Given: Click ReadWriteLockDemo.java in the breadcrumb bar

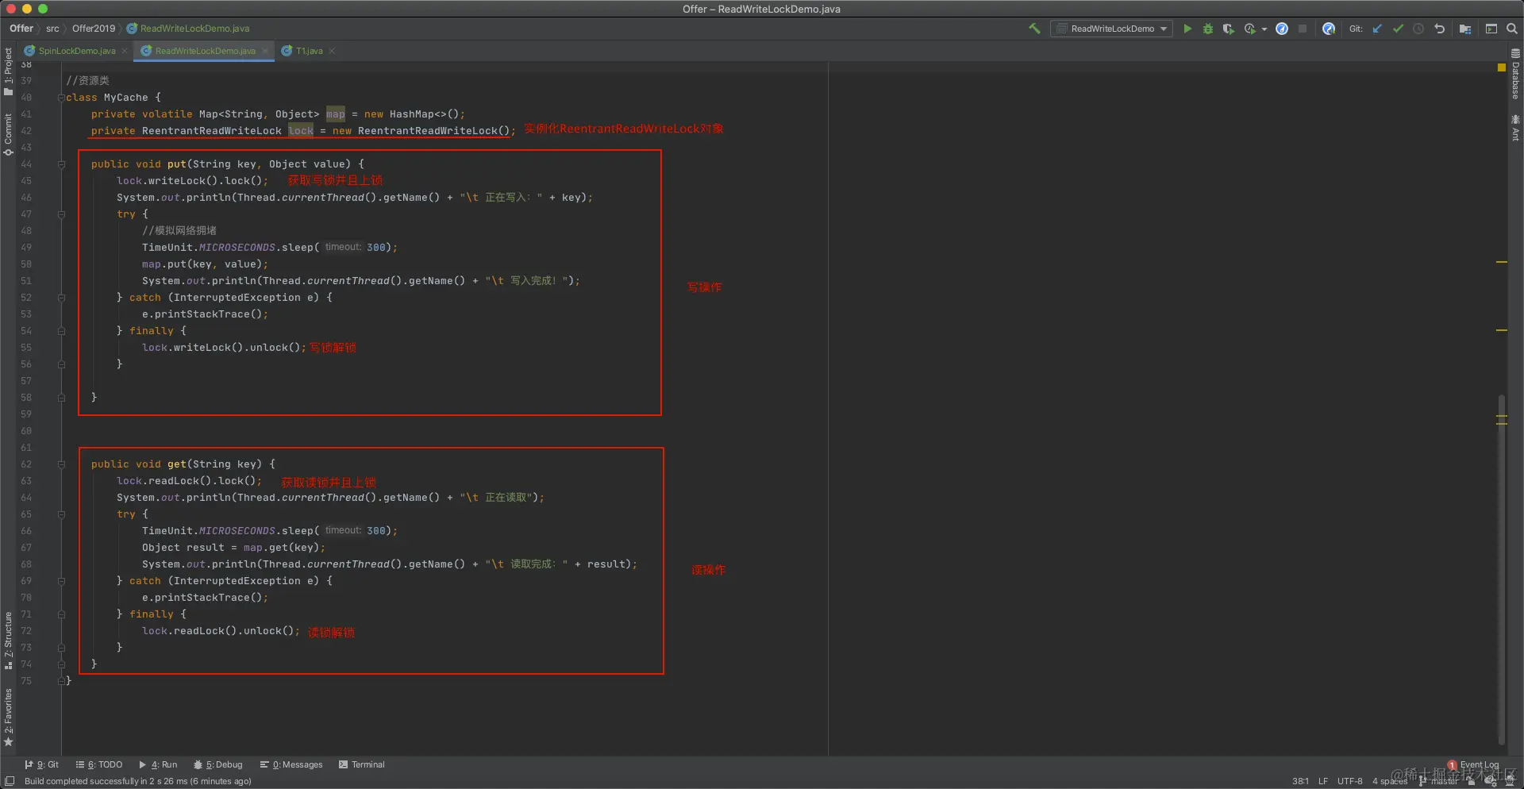Looking at the screenshot, I should point(188,29).
